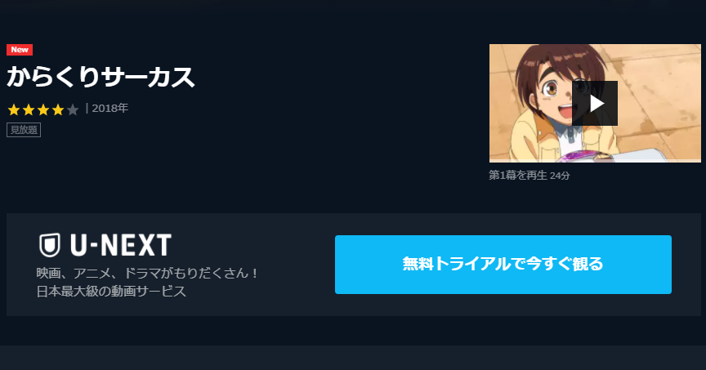Play the episode via the play icon

[x=595, y=104]
